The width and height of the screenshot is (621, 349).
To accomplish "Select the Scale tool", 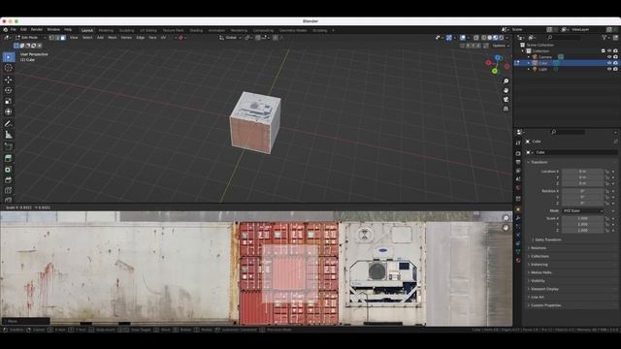I will (9, 101).
